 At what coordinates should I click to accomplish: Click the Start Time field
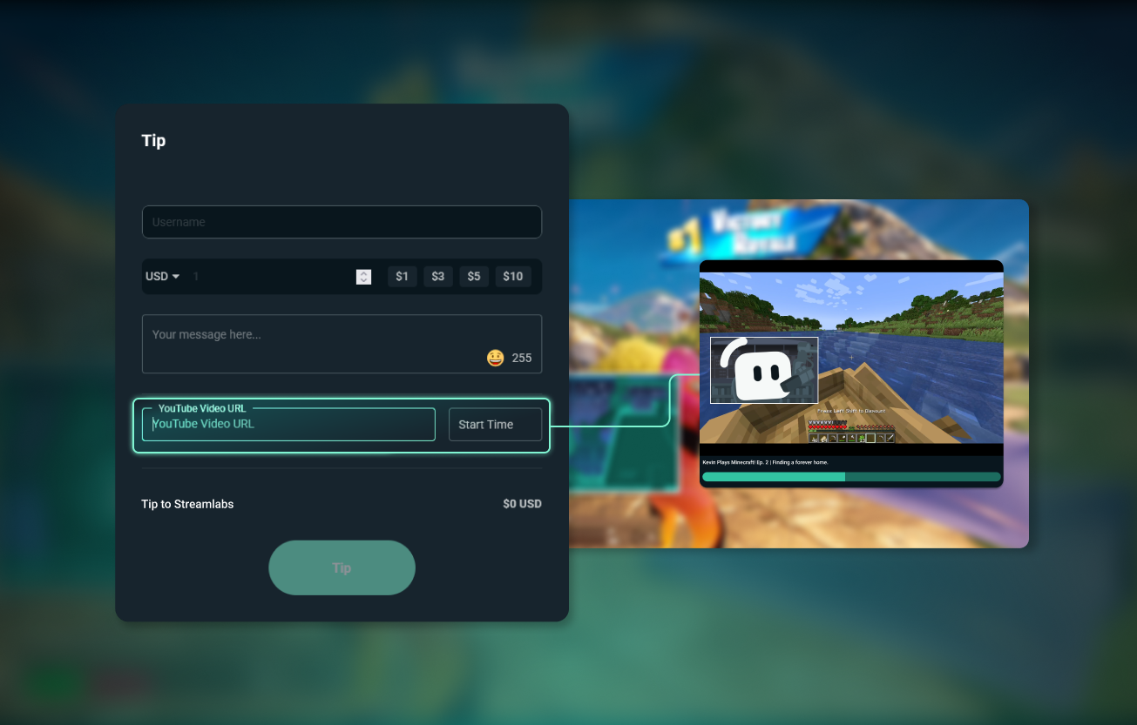click(496, 424)
